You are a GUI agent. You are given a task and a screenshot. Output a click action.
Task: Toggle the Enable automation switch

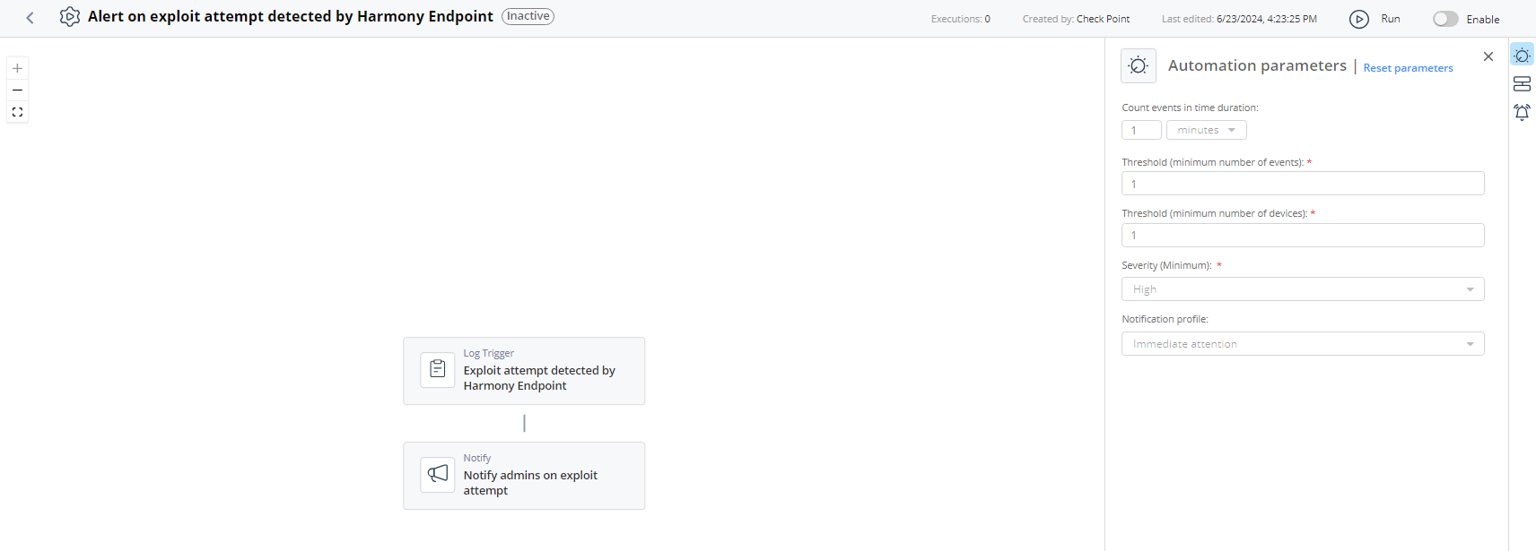[x=1445, y=19]
